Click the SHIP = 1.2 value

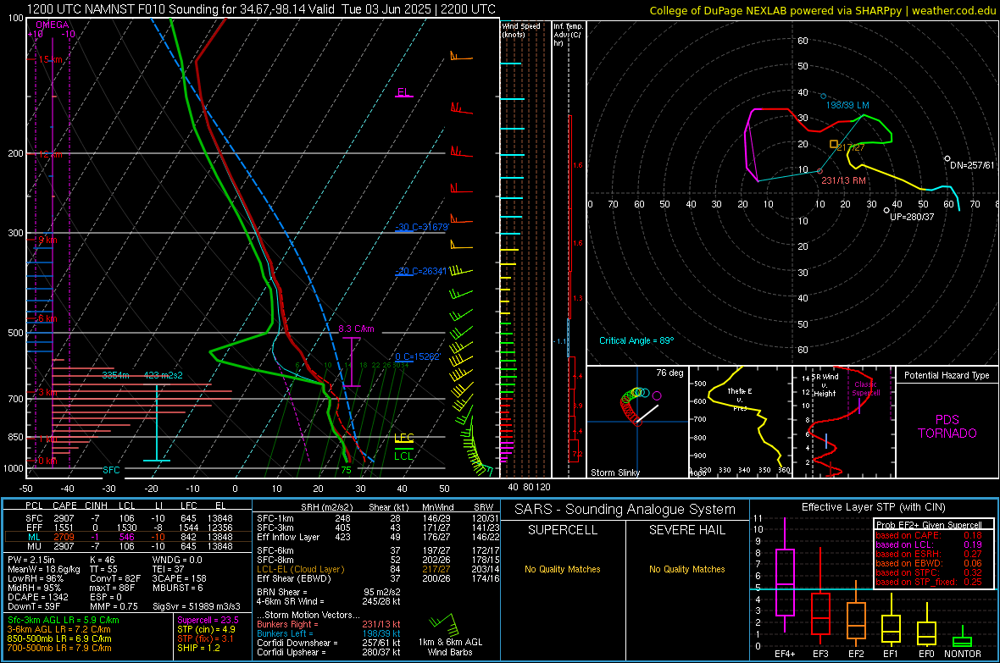pyautogui.click(x=198, y=648)
